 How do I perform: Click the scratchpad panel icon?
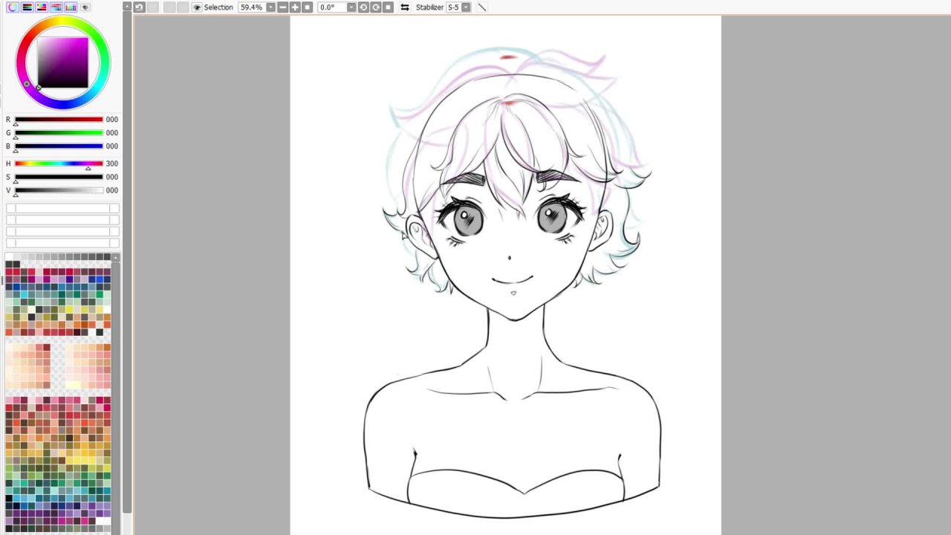pyautogui.click(x=85, y=7)
